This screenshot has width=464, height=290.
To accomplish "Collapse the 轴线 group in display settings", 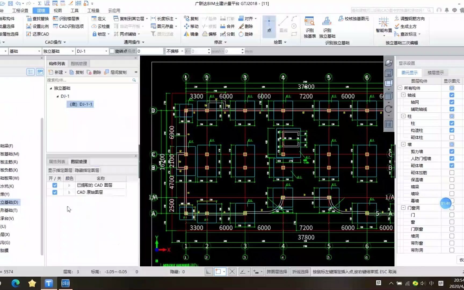I will (403, 95).
